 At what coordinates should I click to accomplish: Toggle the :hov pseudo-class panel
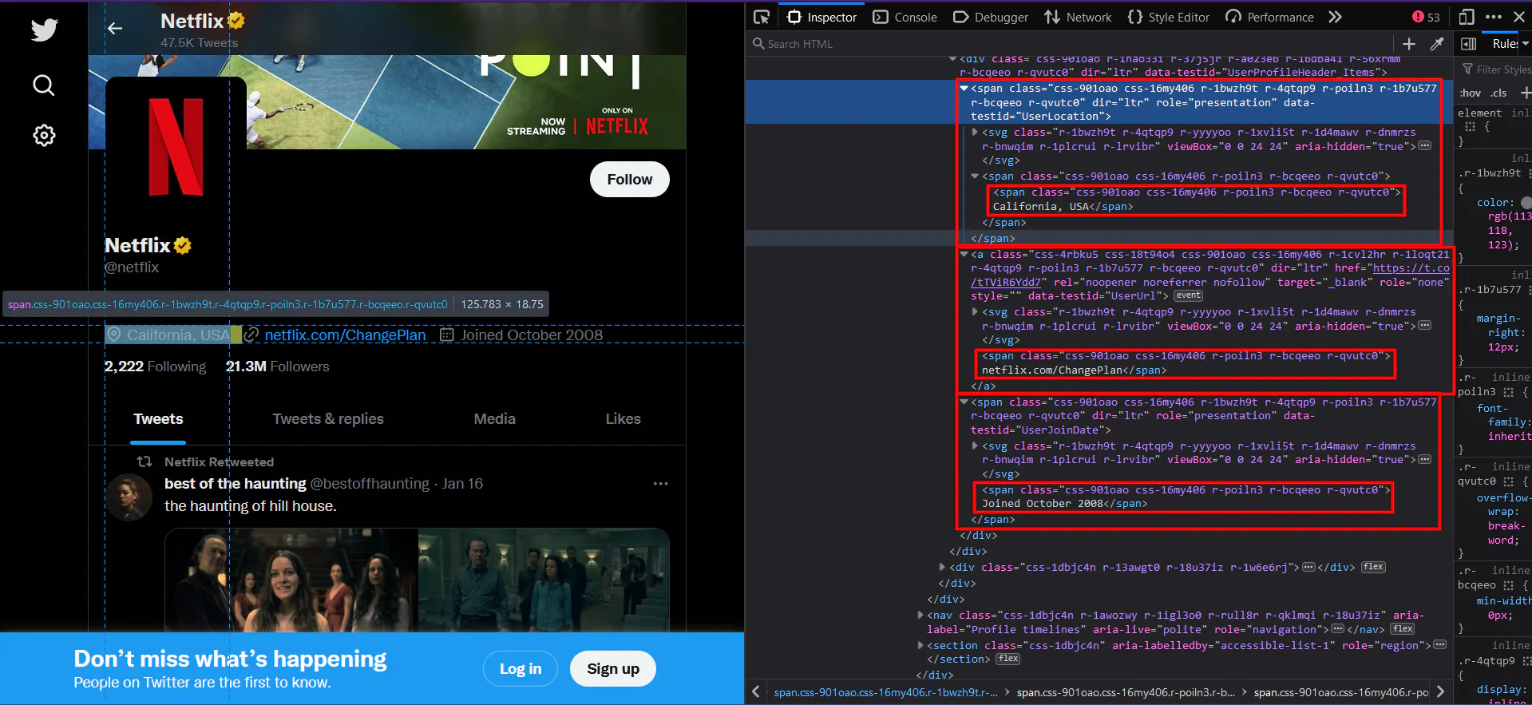(1471, 93)
